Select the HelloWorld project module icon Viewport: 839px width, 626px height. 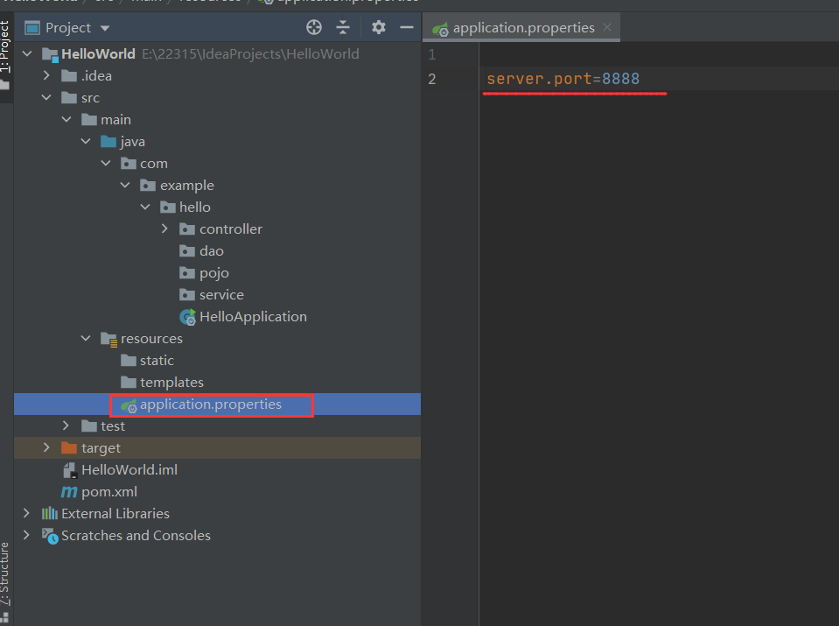click(x=50, y=54)
